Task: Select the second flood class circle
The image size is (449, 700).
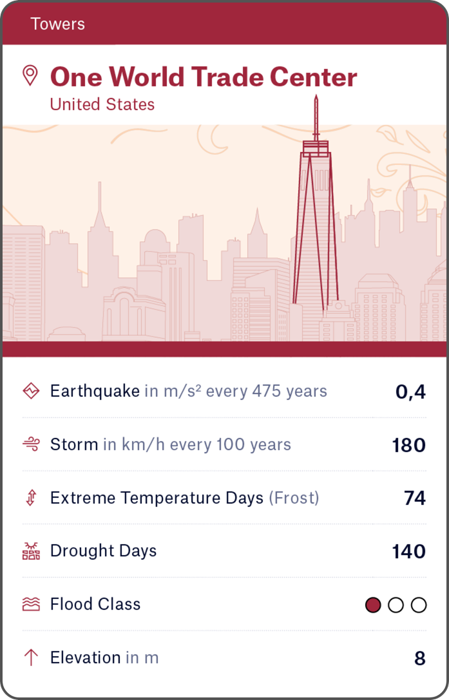Action: coord(396,605)
